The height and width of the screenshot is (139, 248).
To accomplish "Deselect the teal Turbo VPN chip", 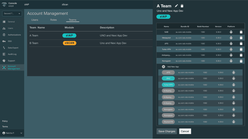I will click(x=168, y=84).
